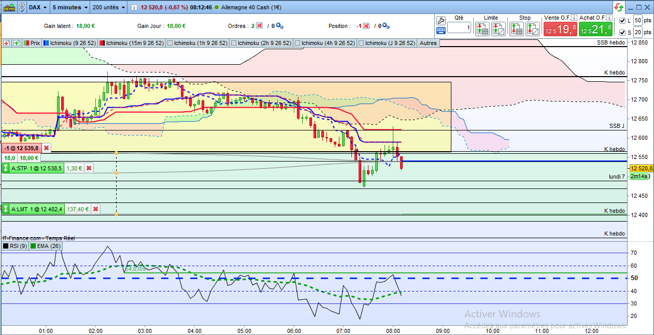Open the 5 minutes timeframe dropdown

click(70, 7)
